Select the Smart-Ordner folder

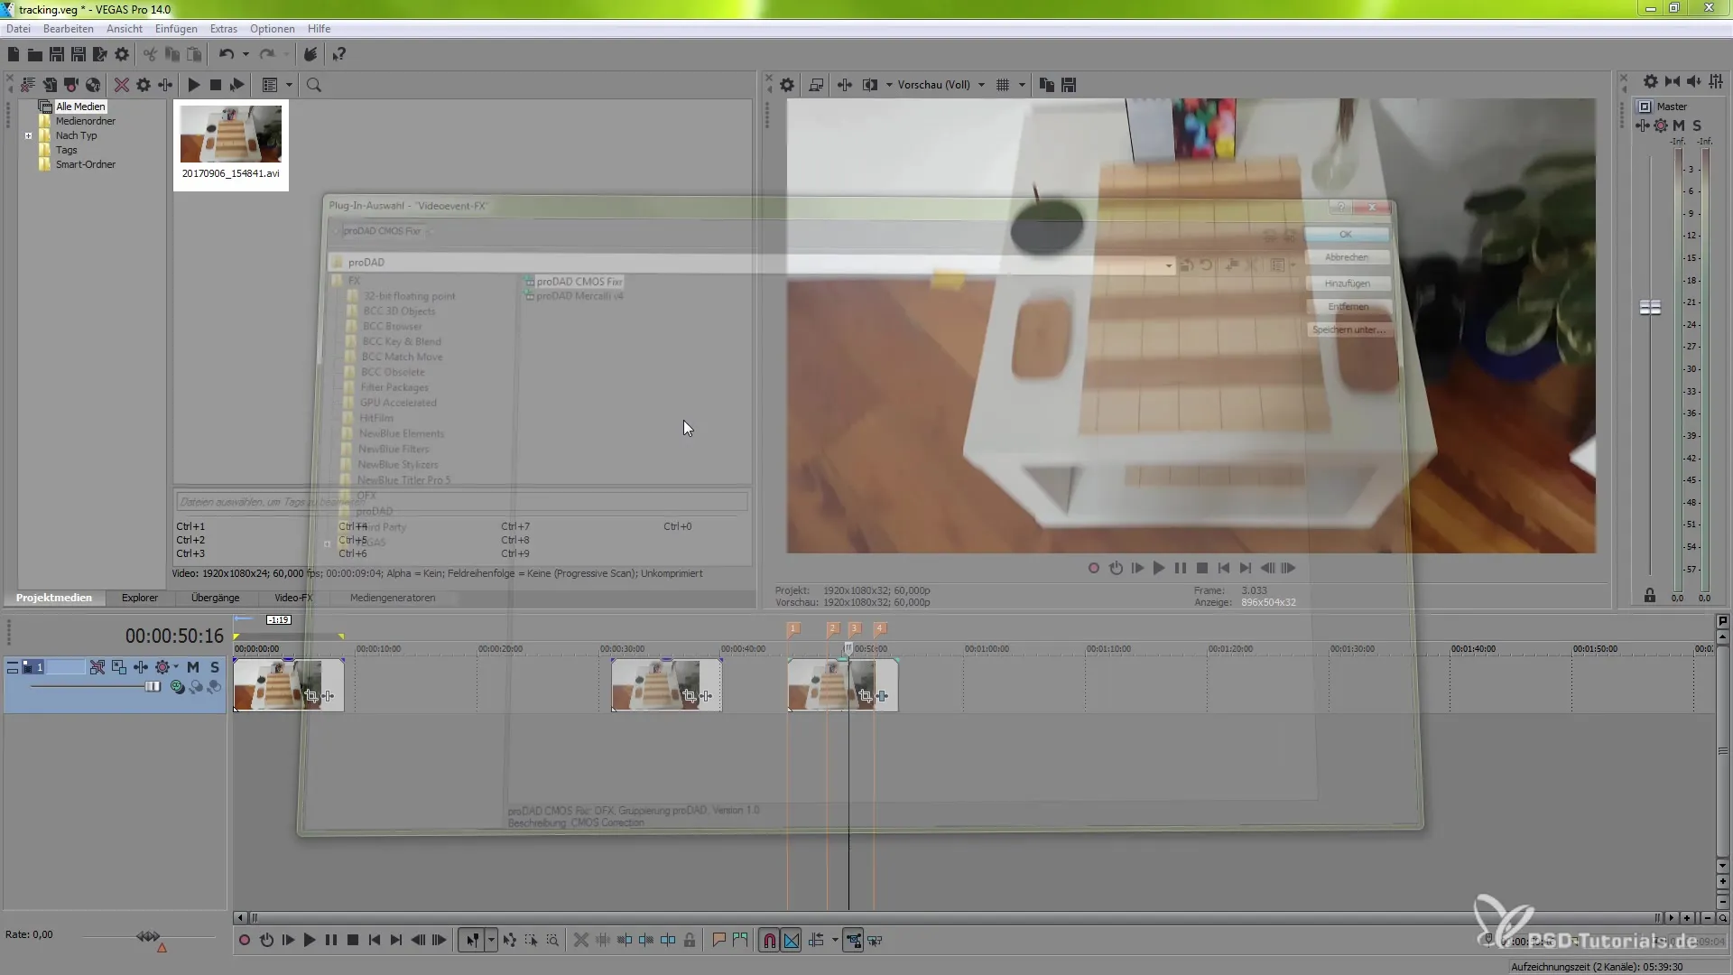tap(85, 164)
